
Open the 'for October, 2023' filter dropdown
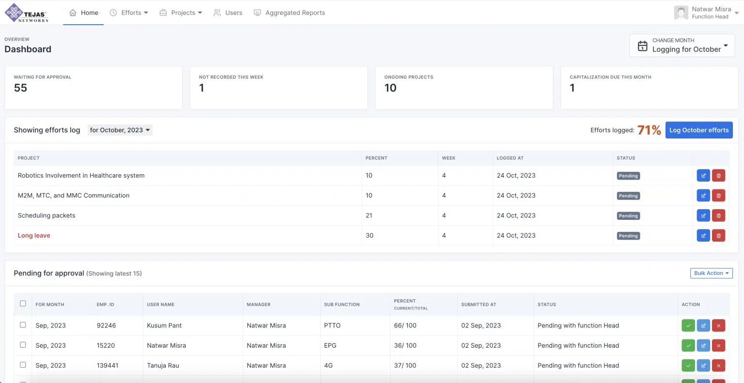(119, 130)
